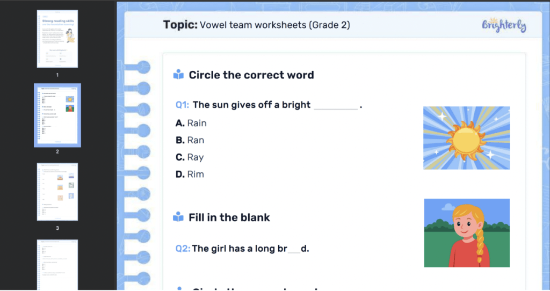Choose answer option A. Rain
The image size is (550, 291).
pos(191,123)
